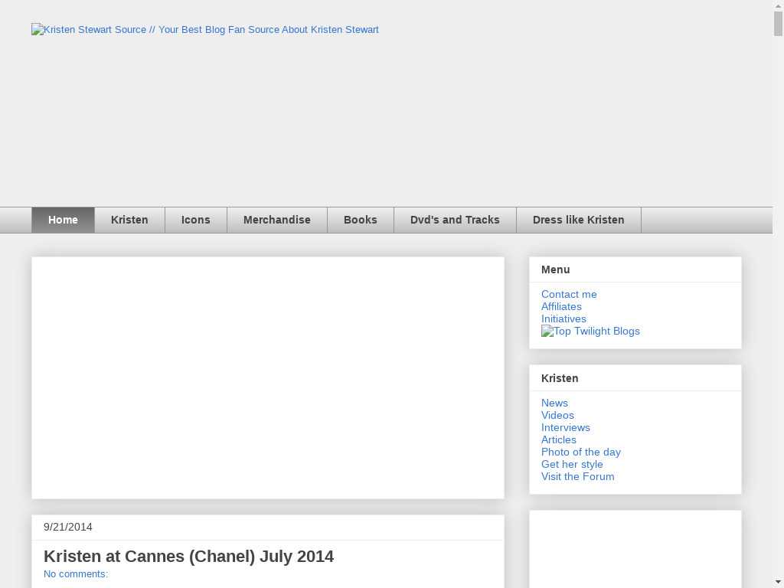The height and width of the screenshot is (588, 784).
Task: Open Photo of the day link
Action: (581, 452)
